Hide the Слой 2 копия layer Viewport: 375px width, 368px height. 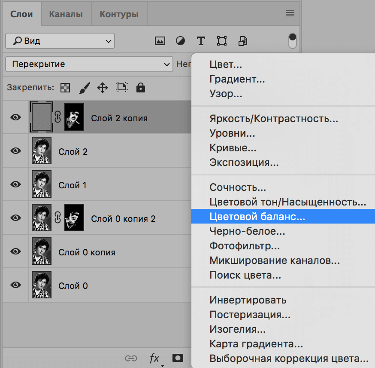(x=16, y=117)
